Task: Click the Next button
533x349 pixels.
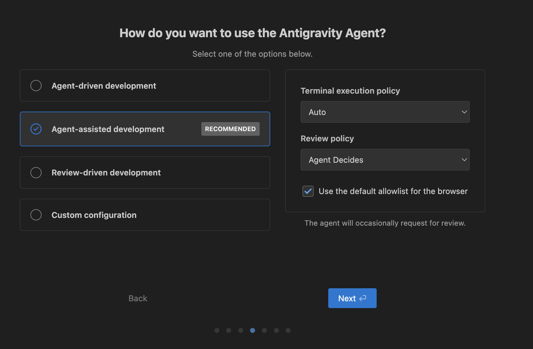Action: [352, 298]
